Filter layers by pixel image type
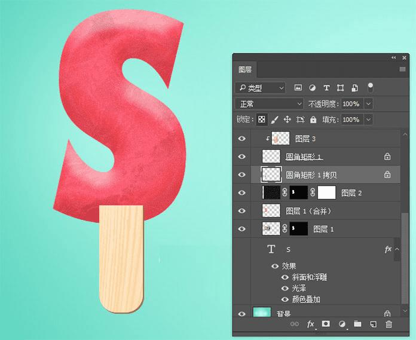This screenshot has width=416, height=340. click(x=298, y=87)
